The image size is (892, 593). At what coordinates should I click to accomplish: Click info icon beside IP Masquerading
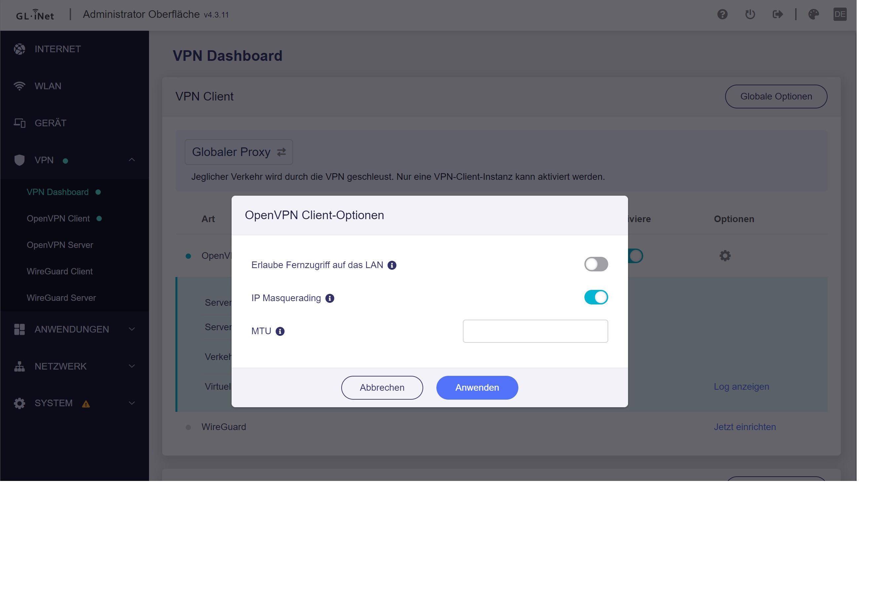point(330,298)
